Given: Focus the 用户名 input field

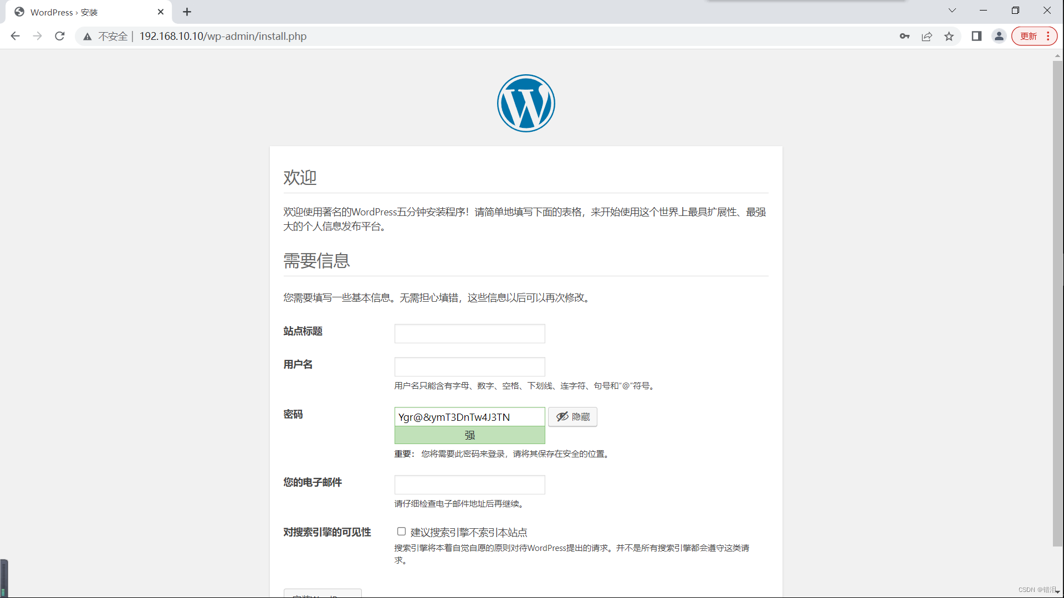Looking at the screenshot, I should 469,367.
